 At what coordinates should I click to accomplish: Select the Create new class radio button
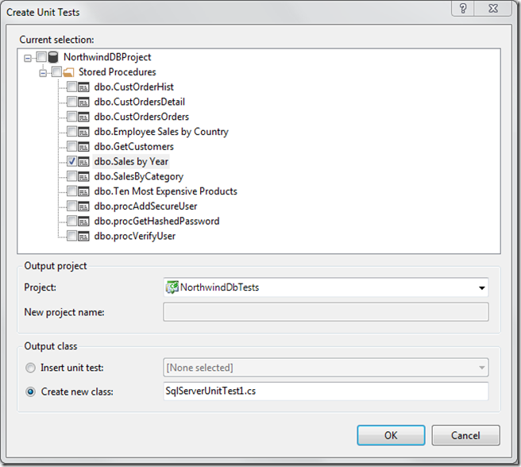pos(30,392)
